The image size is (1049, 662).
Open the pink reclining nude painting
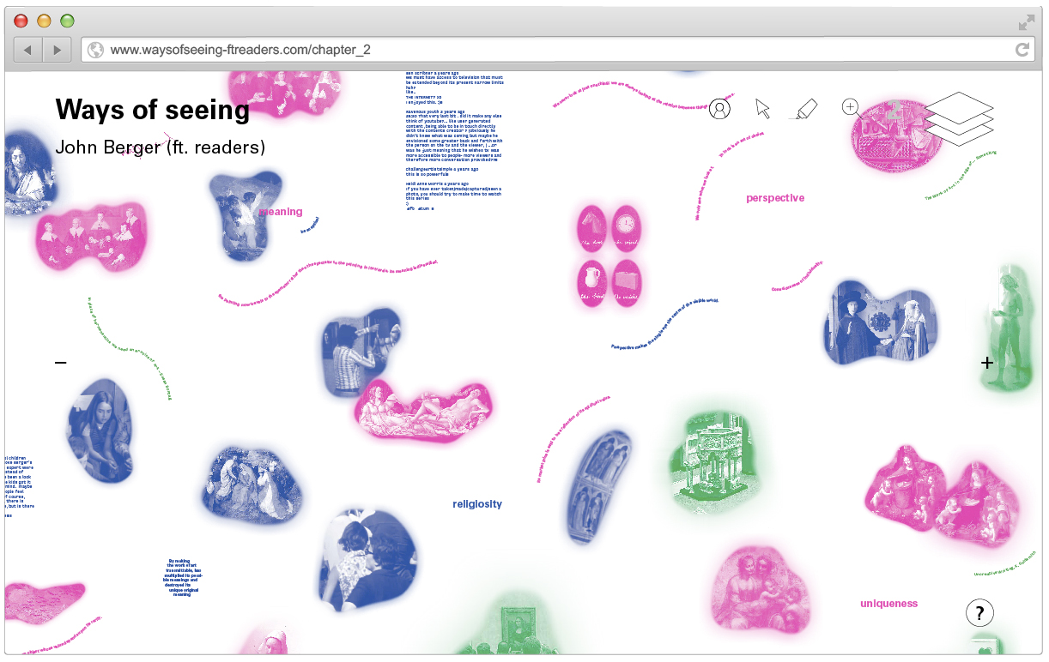tap(426, 411)
